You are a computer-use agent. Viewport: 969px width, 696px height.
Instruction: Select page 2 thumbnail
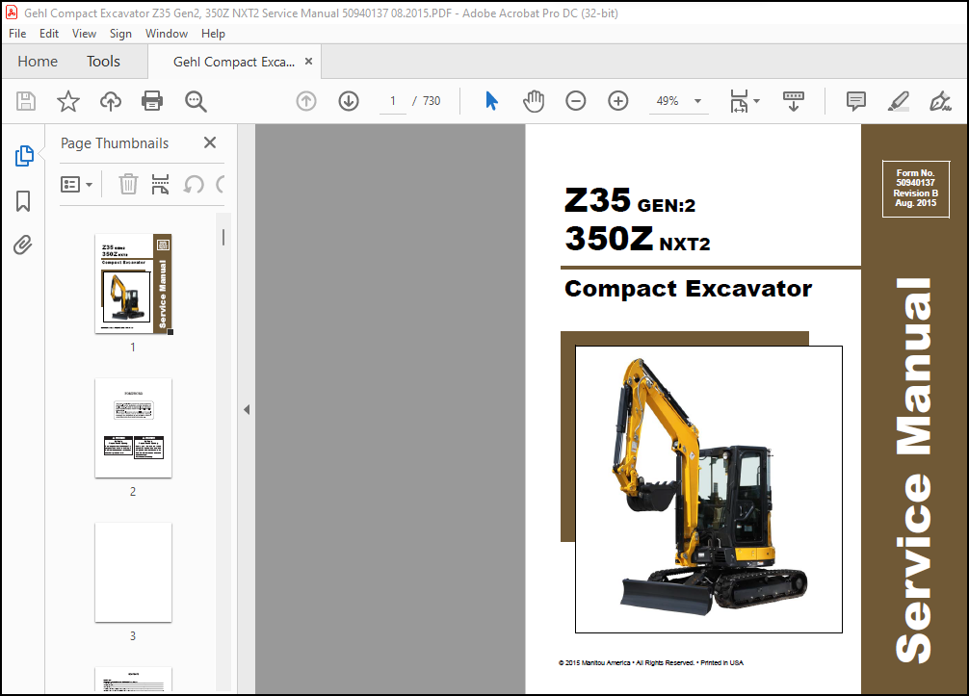(x=133, y=428)
